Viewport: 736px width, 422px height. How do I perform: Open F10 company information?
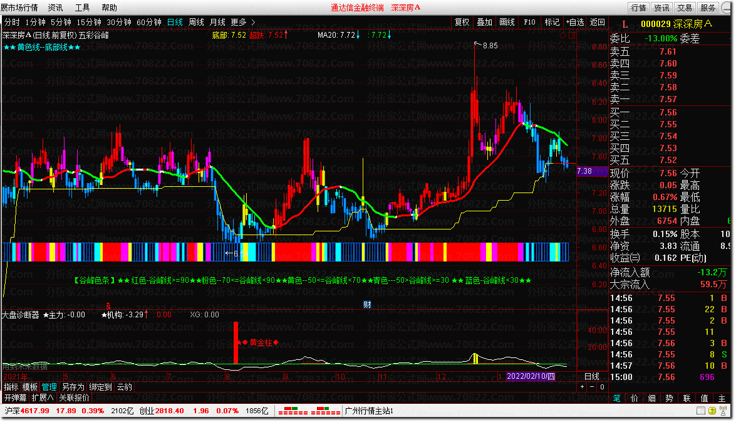tap(529, 22)
